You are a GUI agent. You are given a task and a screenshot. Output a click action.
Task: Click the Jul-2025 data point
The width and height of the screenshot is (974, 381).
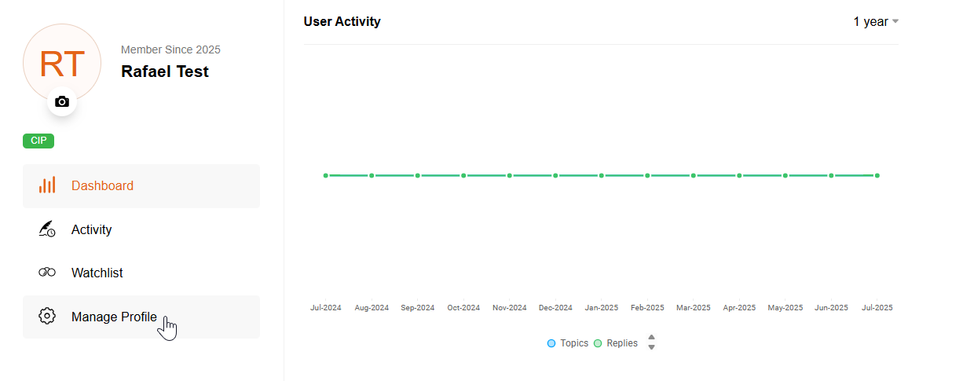click(x=877, y=175)
